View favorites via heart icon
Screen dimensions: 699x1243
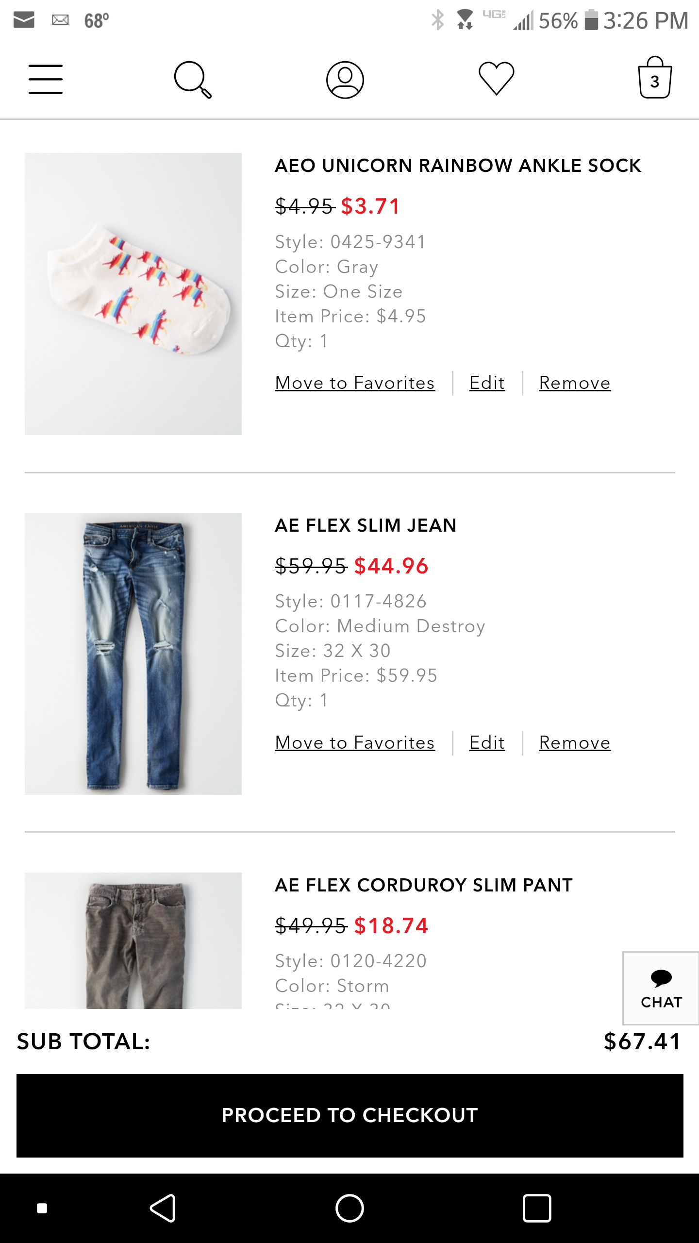(x=496, y=79)
